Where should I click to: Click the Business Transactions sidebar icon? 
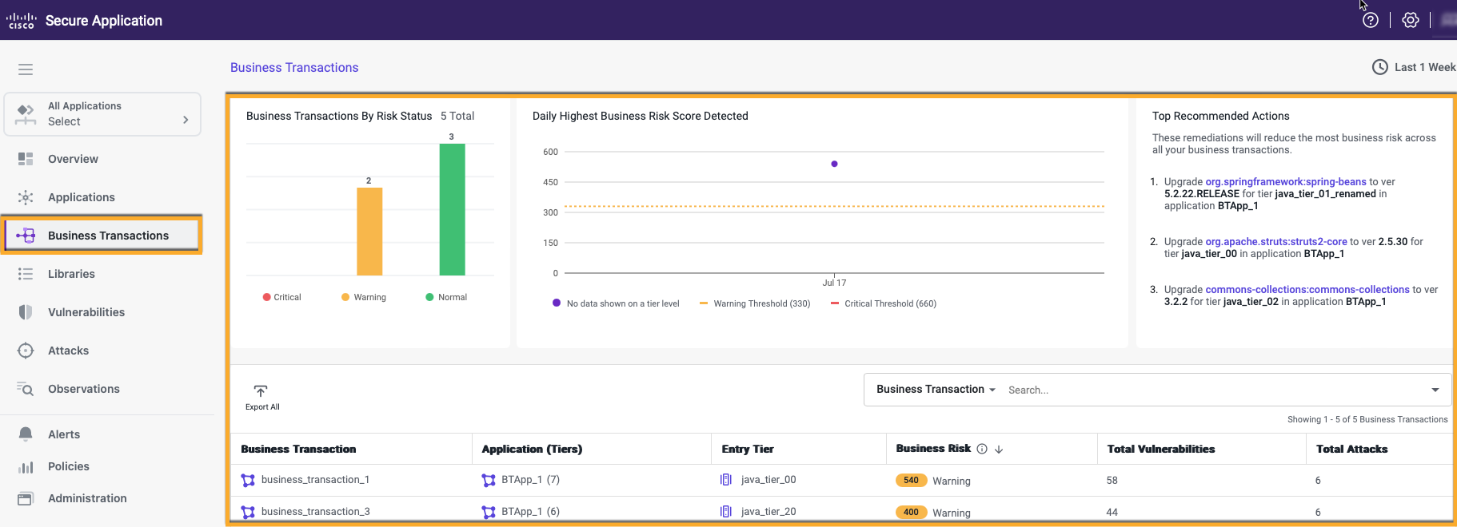pyautogui.click(x=26, y=236)
